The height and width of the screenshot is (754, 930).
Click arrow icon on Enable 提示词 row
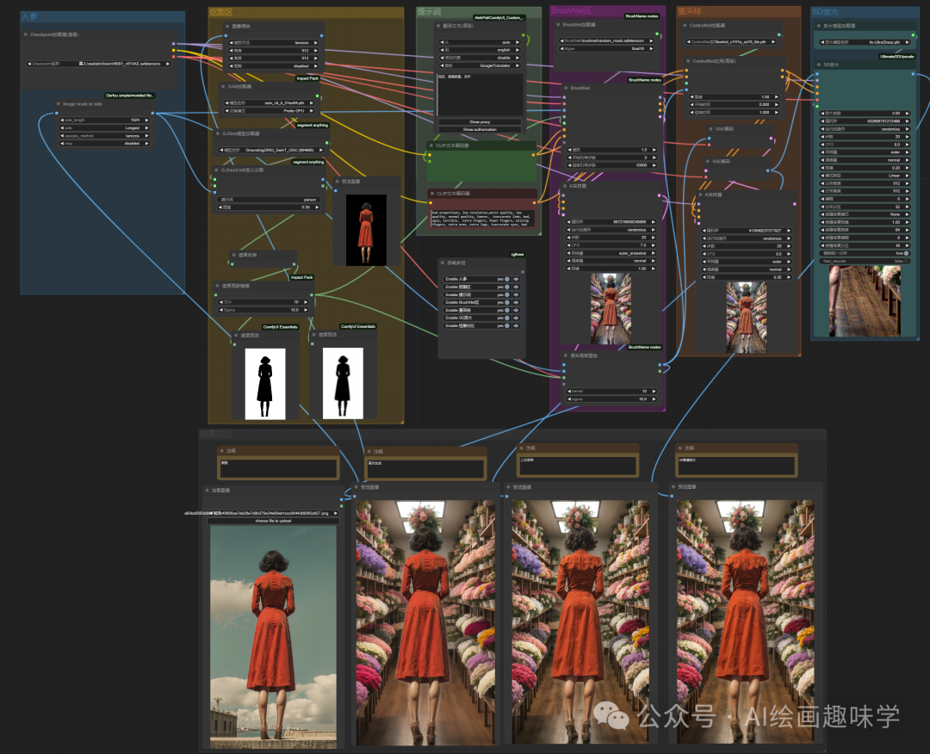[516, 294]
